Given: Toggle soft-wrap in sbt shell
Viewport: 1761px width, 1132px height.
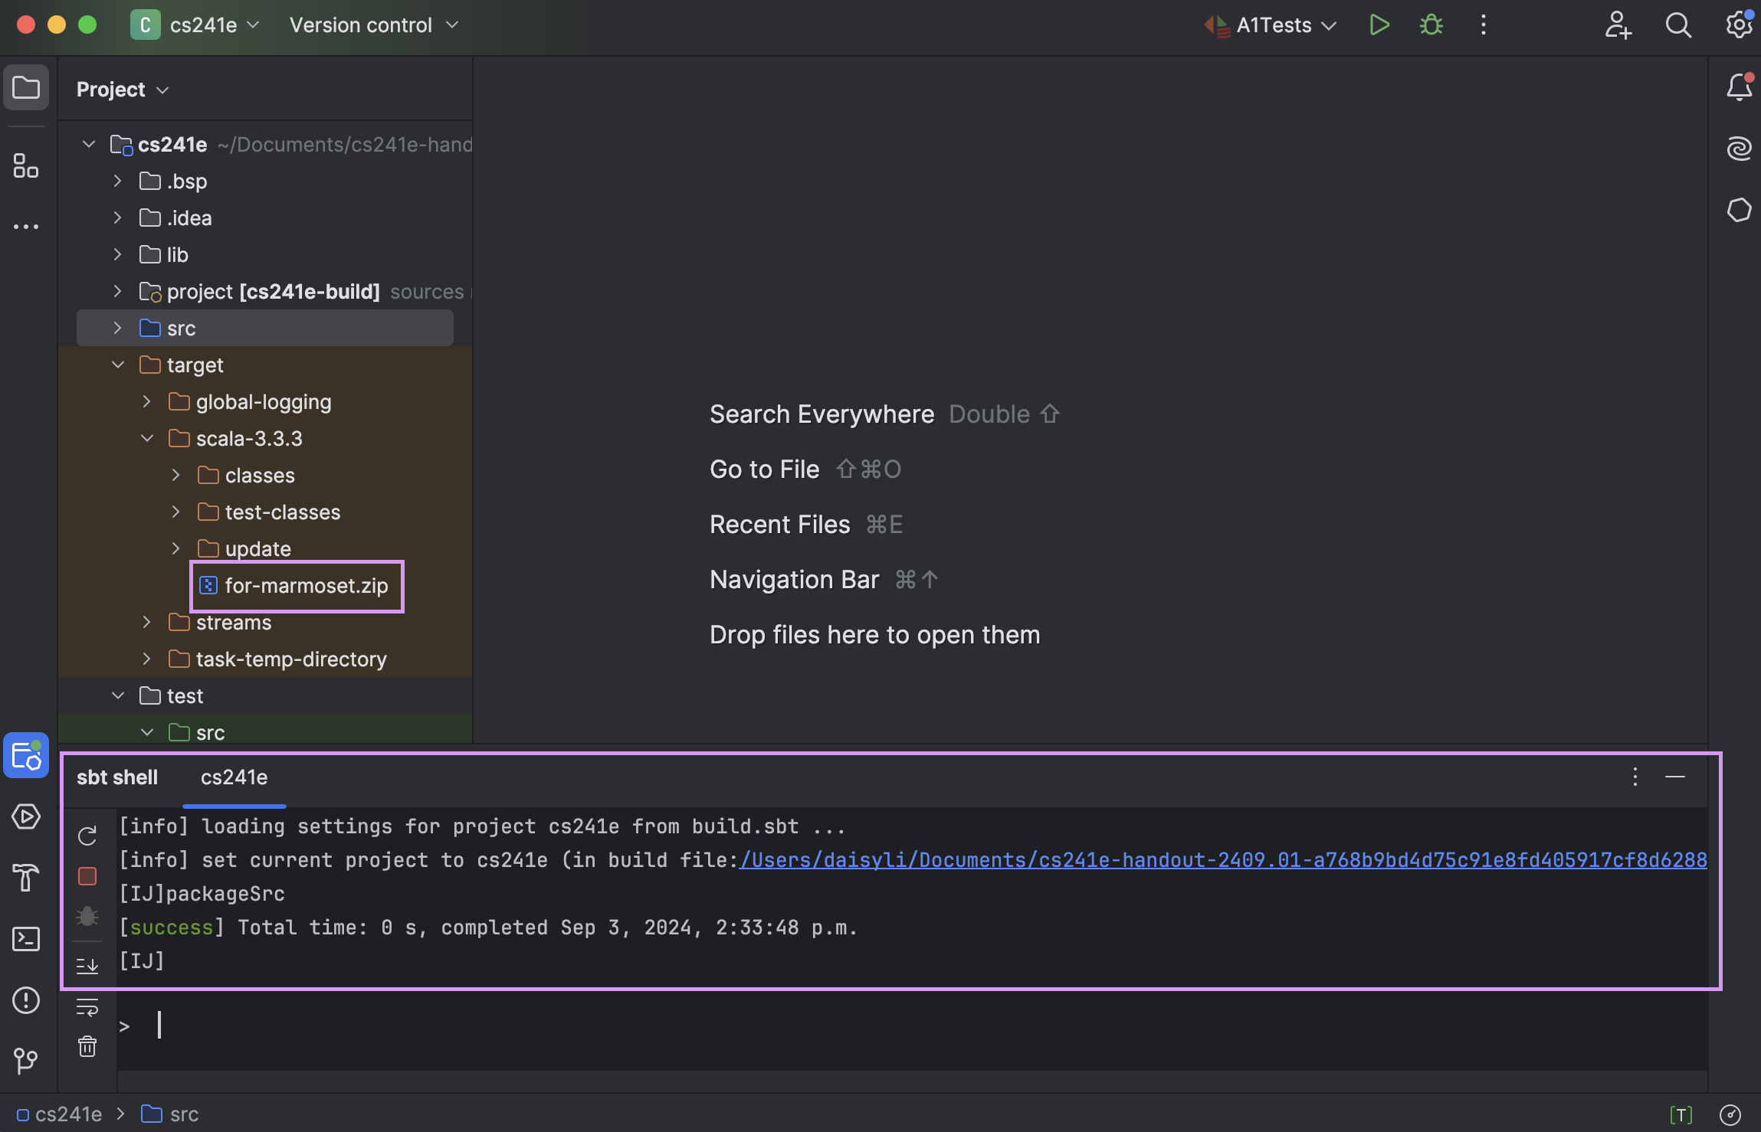Looking at the screenshot, I should click(x=87, y=1007).
